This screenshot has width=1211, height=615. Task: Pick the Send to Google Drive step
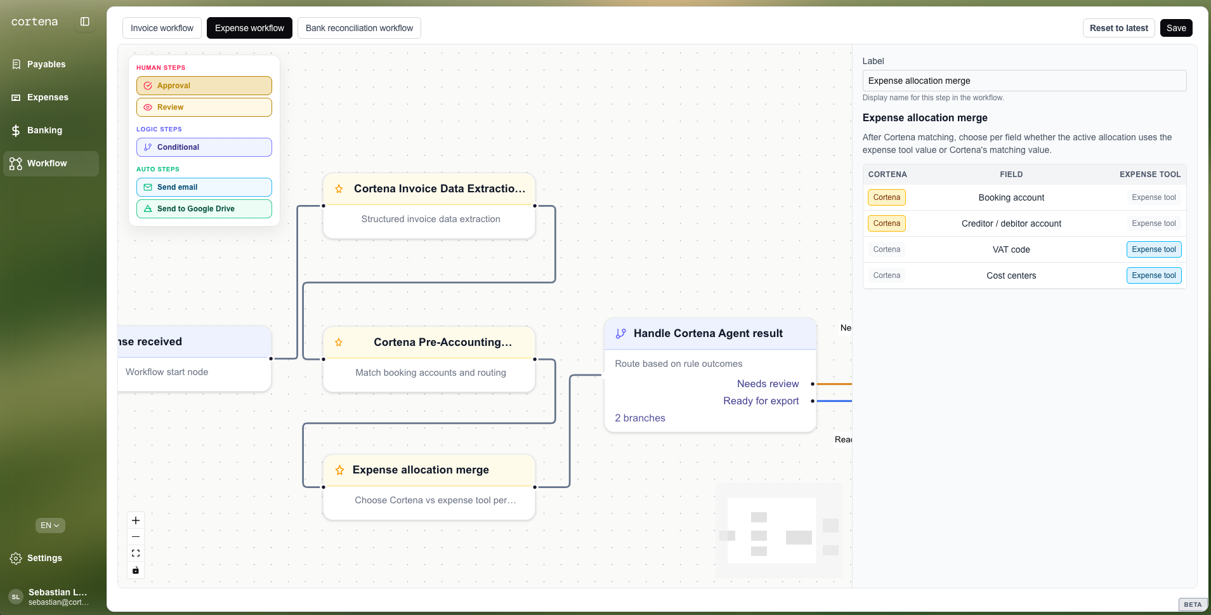click(204, 209)
